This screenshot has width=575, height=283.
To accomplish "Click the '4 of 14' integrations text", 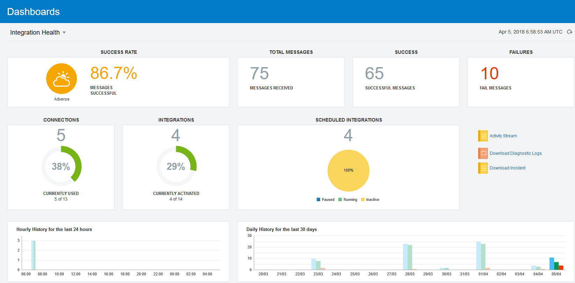I will click(176, 199).
